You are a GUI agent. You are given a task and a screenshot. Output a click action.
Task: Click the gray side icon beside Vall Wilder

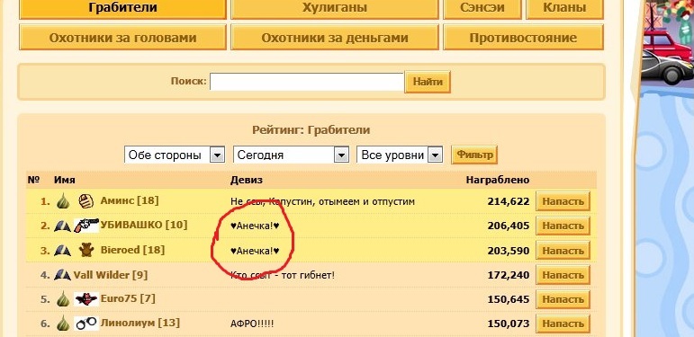point(62,275)
